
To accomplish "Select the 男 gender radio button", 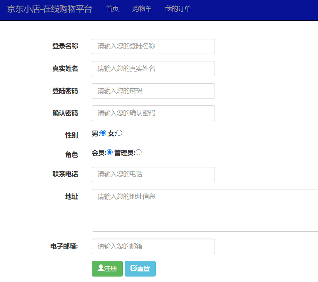I will (x=103, y=133).
